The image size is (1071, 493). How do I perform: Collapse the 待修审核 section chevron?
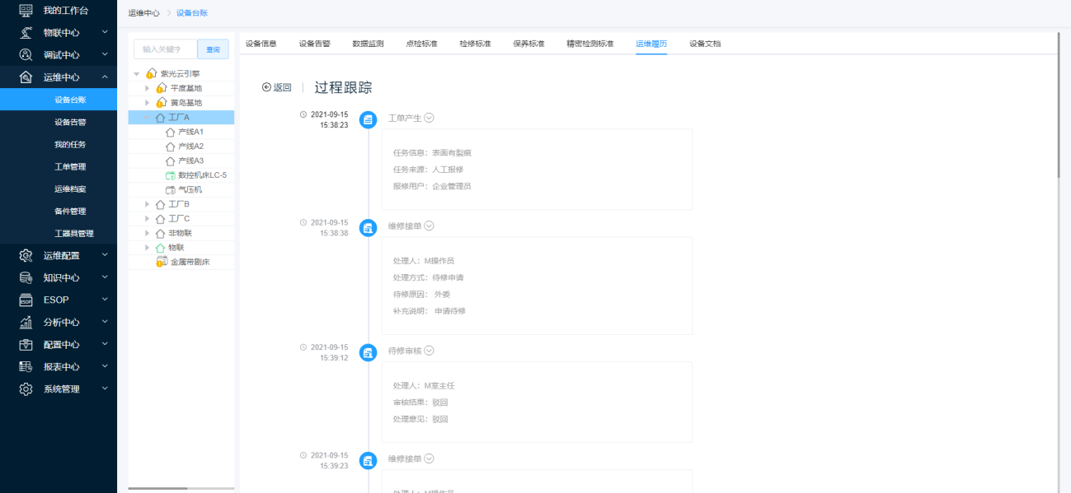[430, 351]
